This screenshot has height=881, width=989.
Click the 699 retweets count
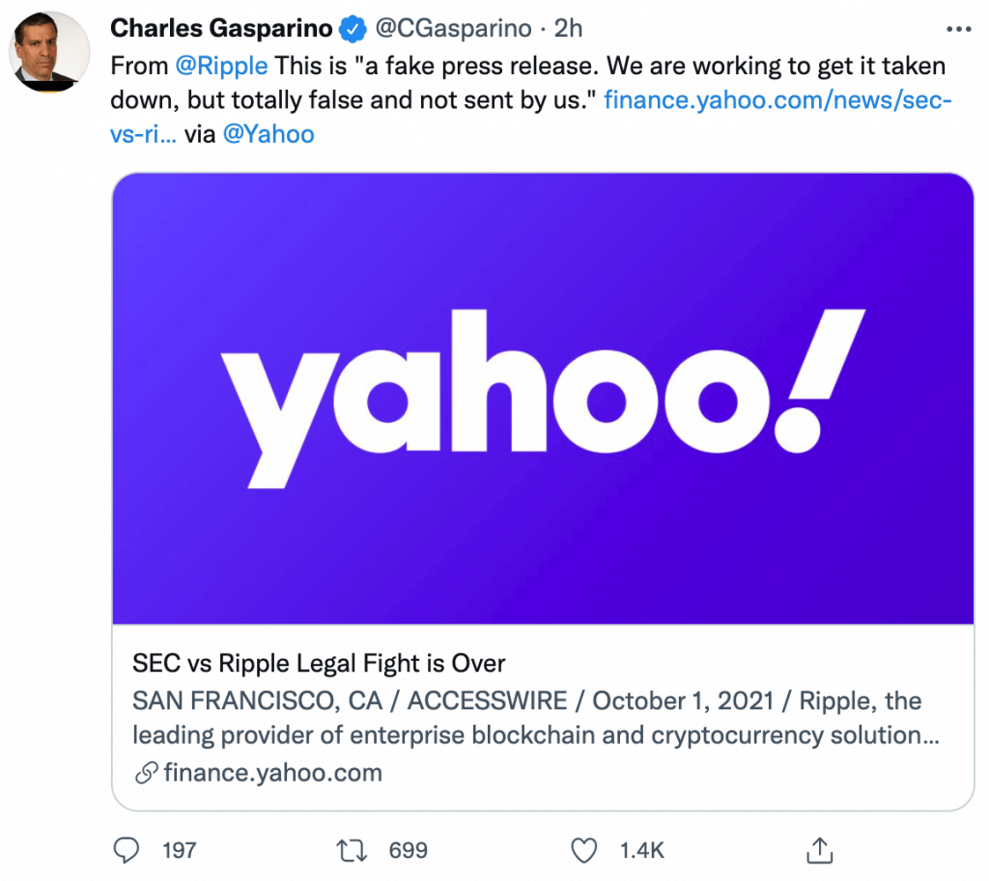coord(408,850)
